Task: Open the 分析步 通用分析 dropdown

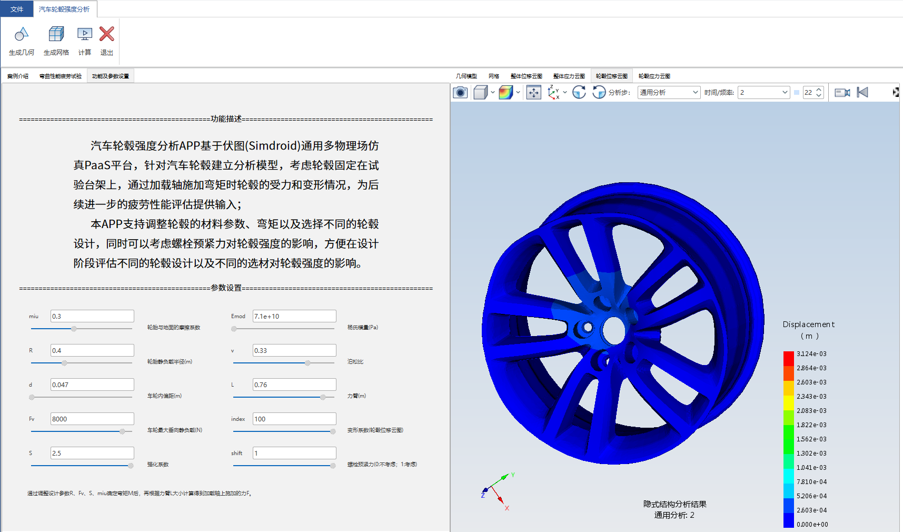Action: coord(669,93)
